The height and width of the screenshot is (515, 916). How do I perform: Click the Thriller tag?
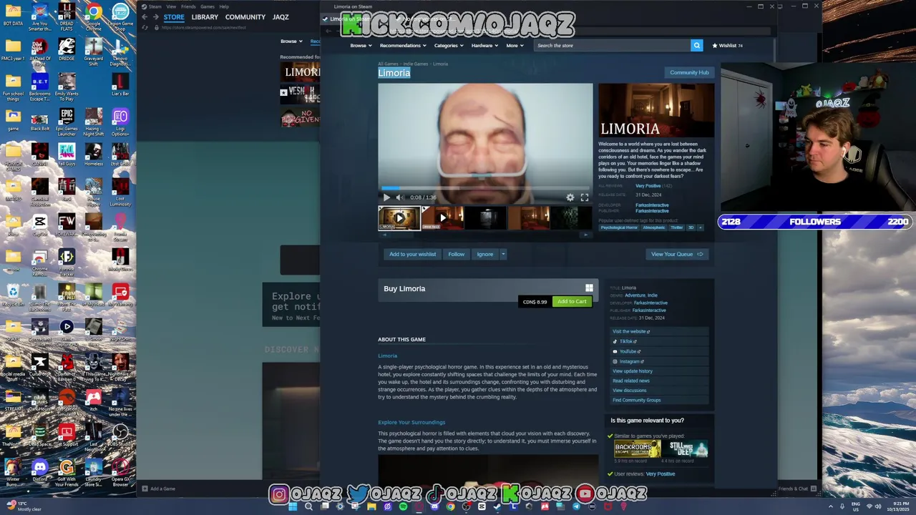pyautogui.click(x=677, y=227)
